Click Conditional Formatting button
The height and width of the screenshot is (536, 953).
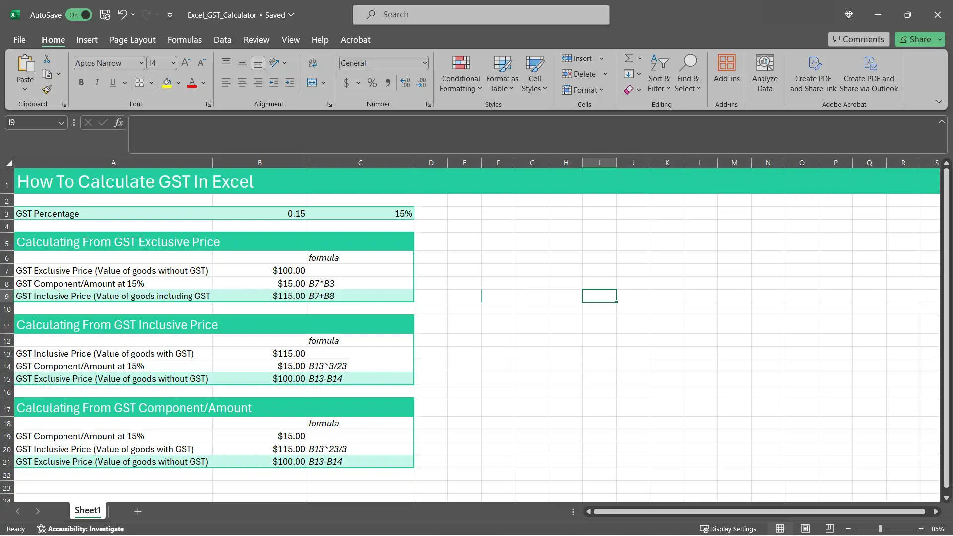tap(460, 73)
